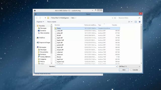Go forward using the forward arrow
161x90 pixels.
40,18
